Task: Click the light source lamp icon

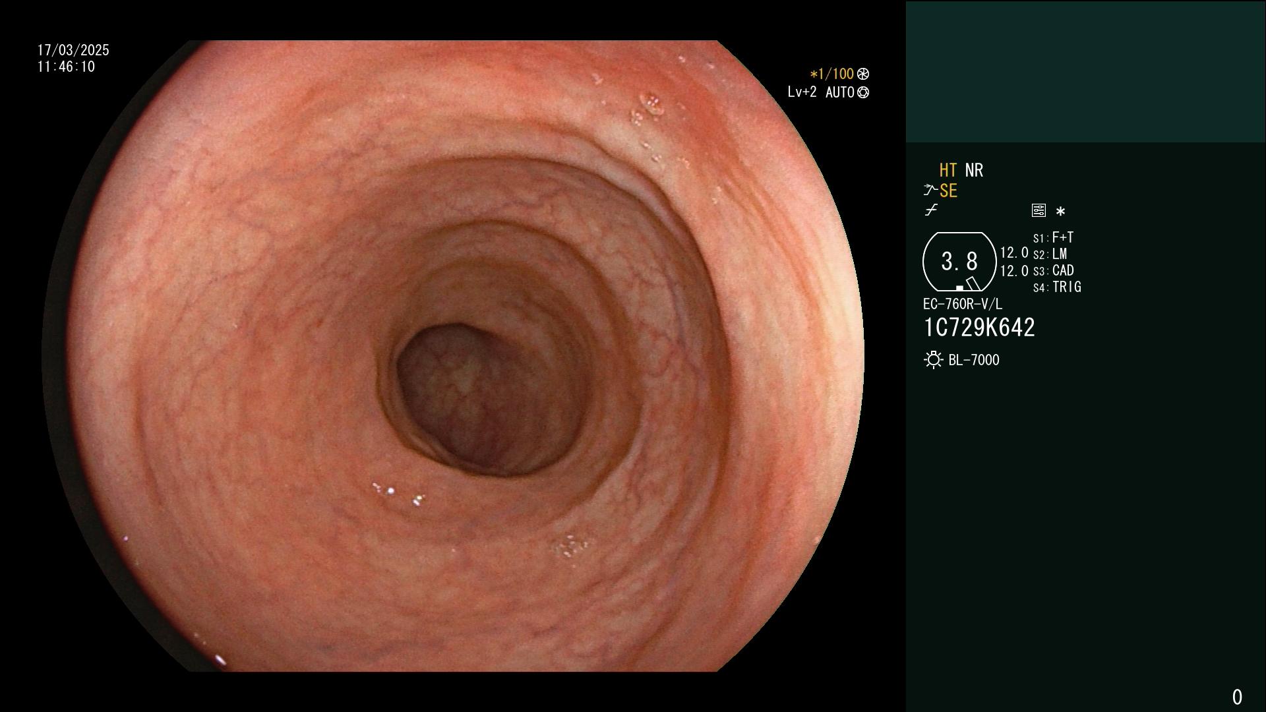Action: click(x=933, y=360)
